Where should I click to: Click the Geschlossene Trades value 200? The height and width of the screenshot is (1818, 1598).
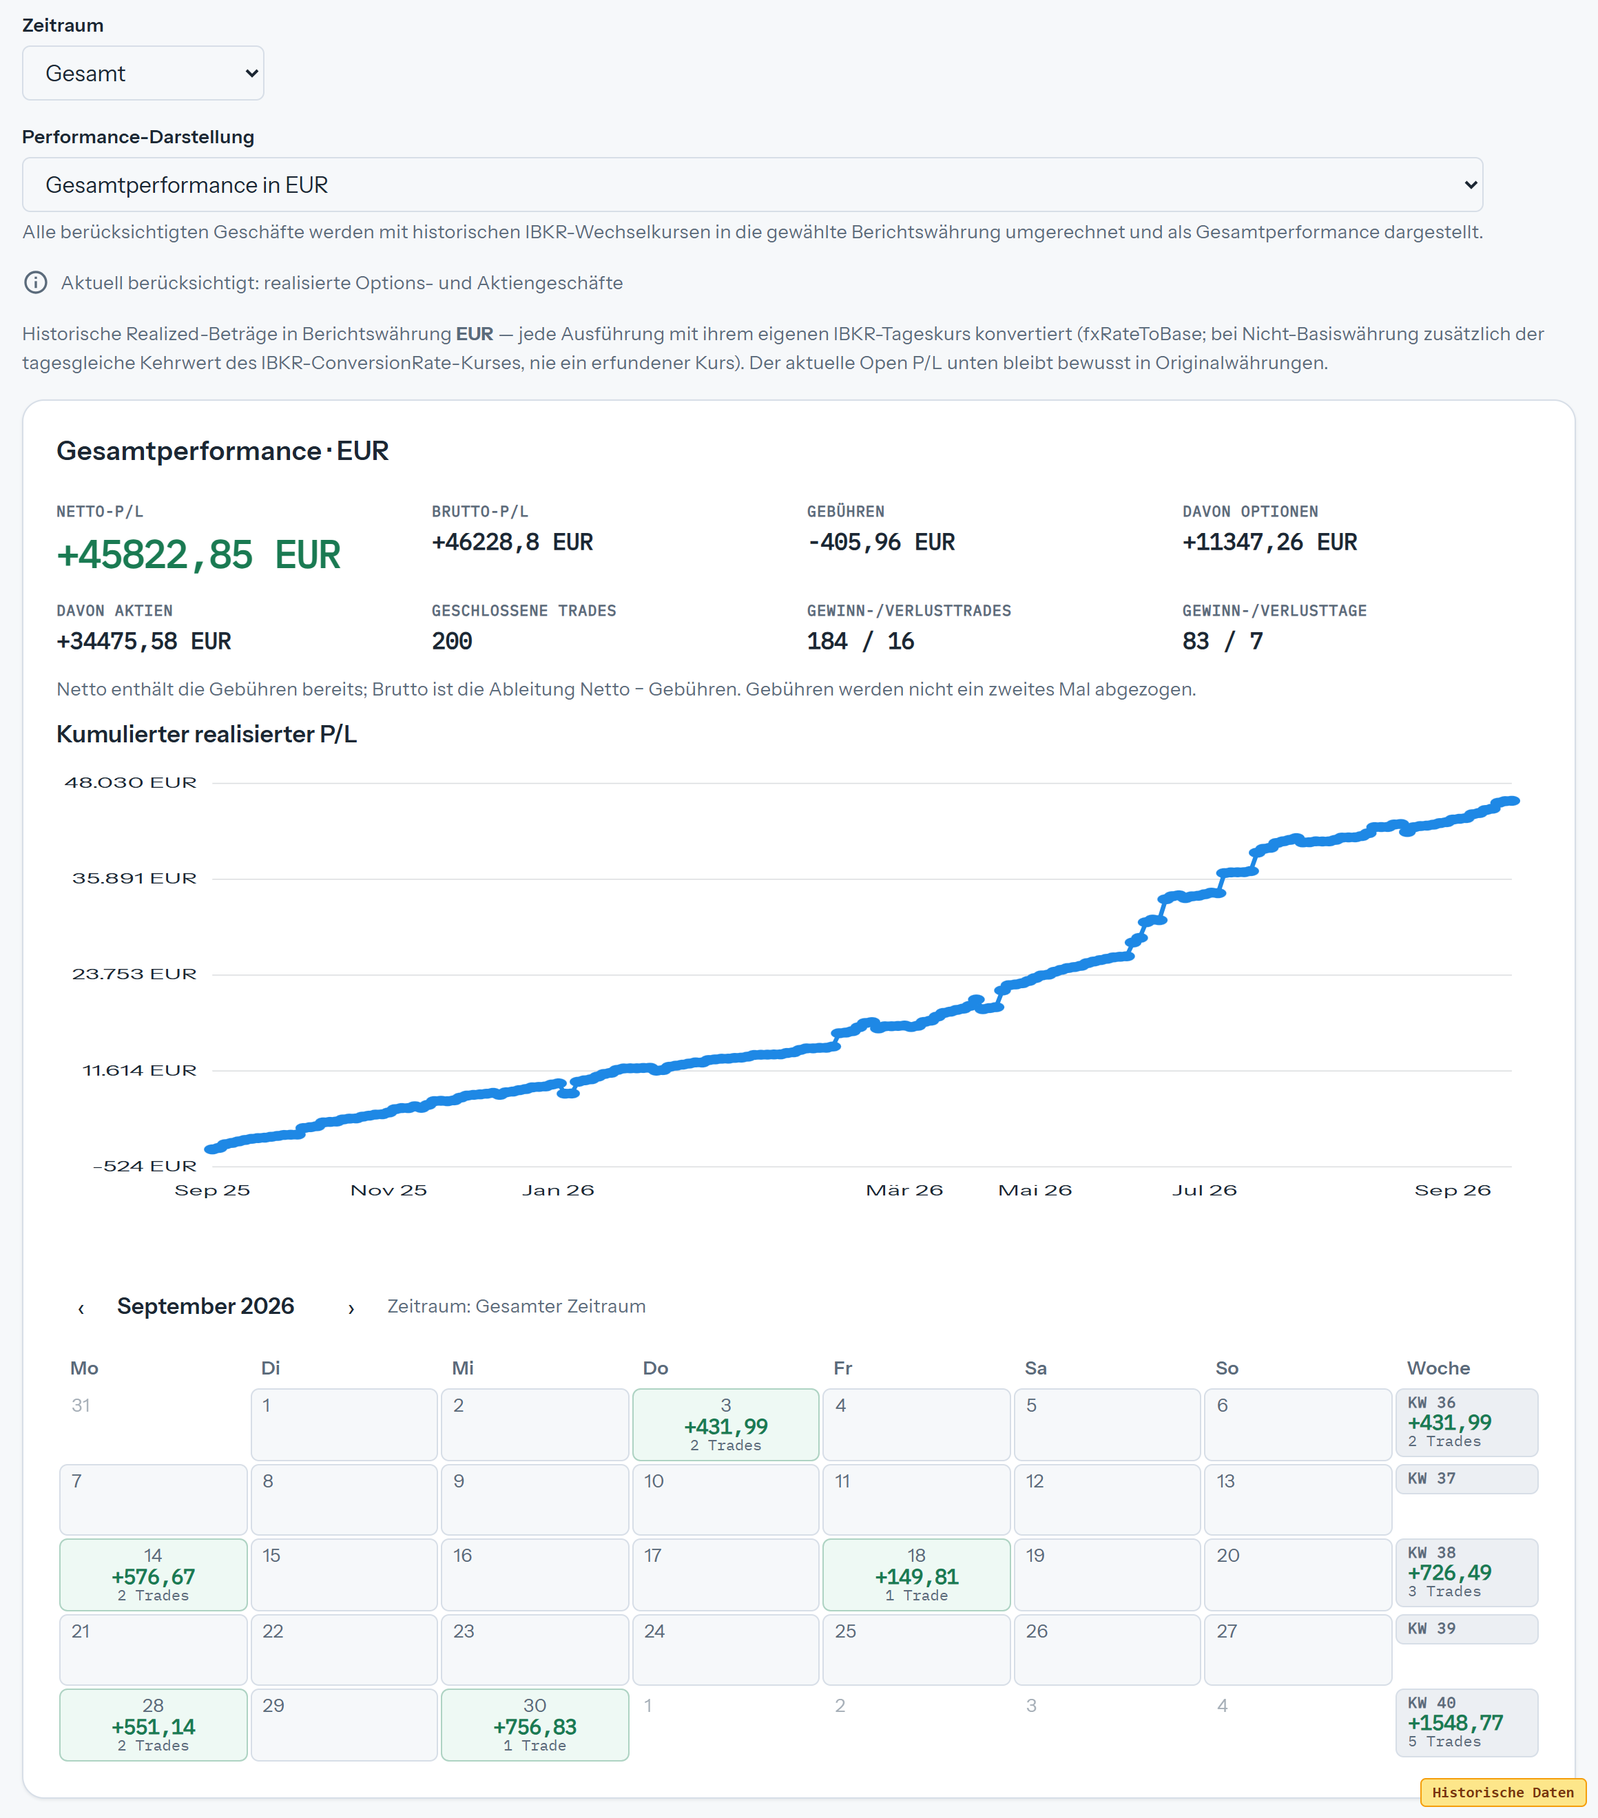pyautogui.click(x=452, y=640)
